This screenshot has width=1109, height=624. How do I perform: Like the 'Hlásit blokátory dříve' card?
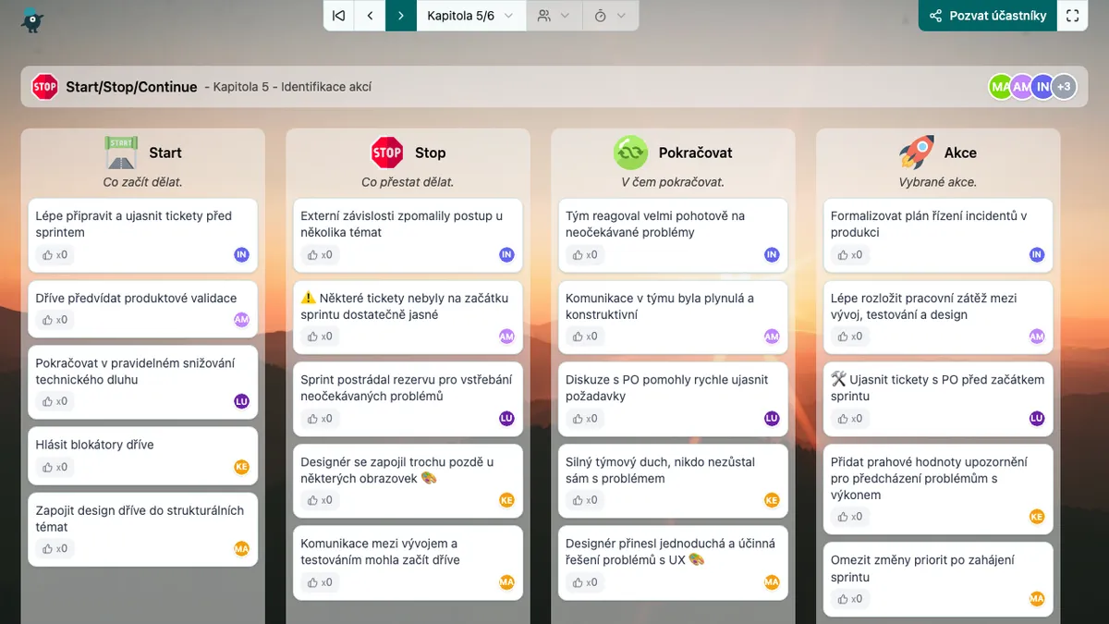55,467
